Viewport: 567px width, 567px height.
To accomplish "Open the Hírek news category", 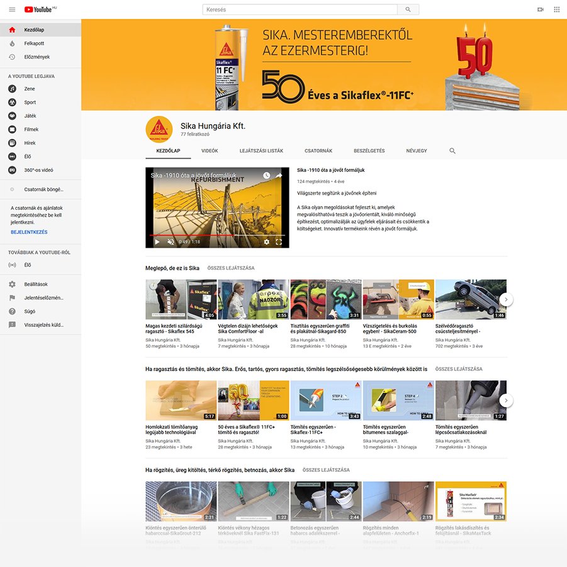I will pos(40,143).
